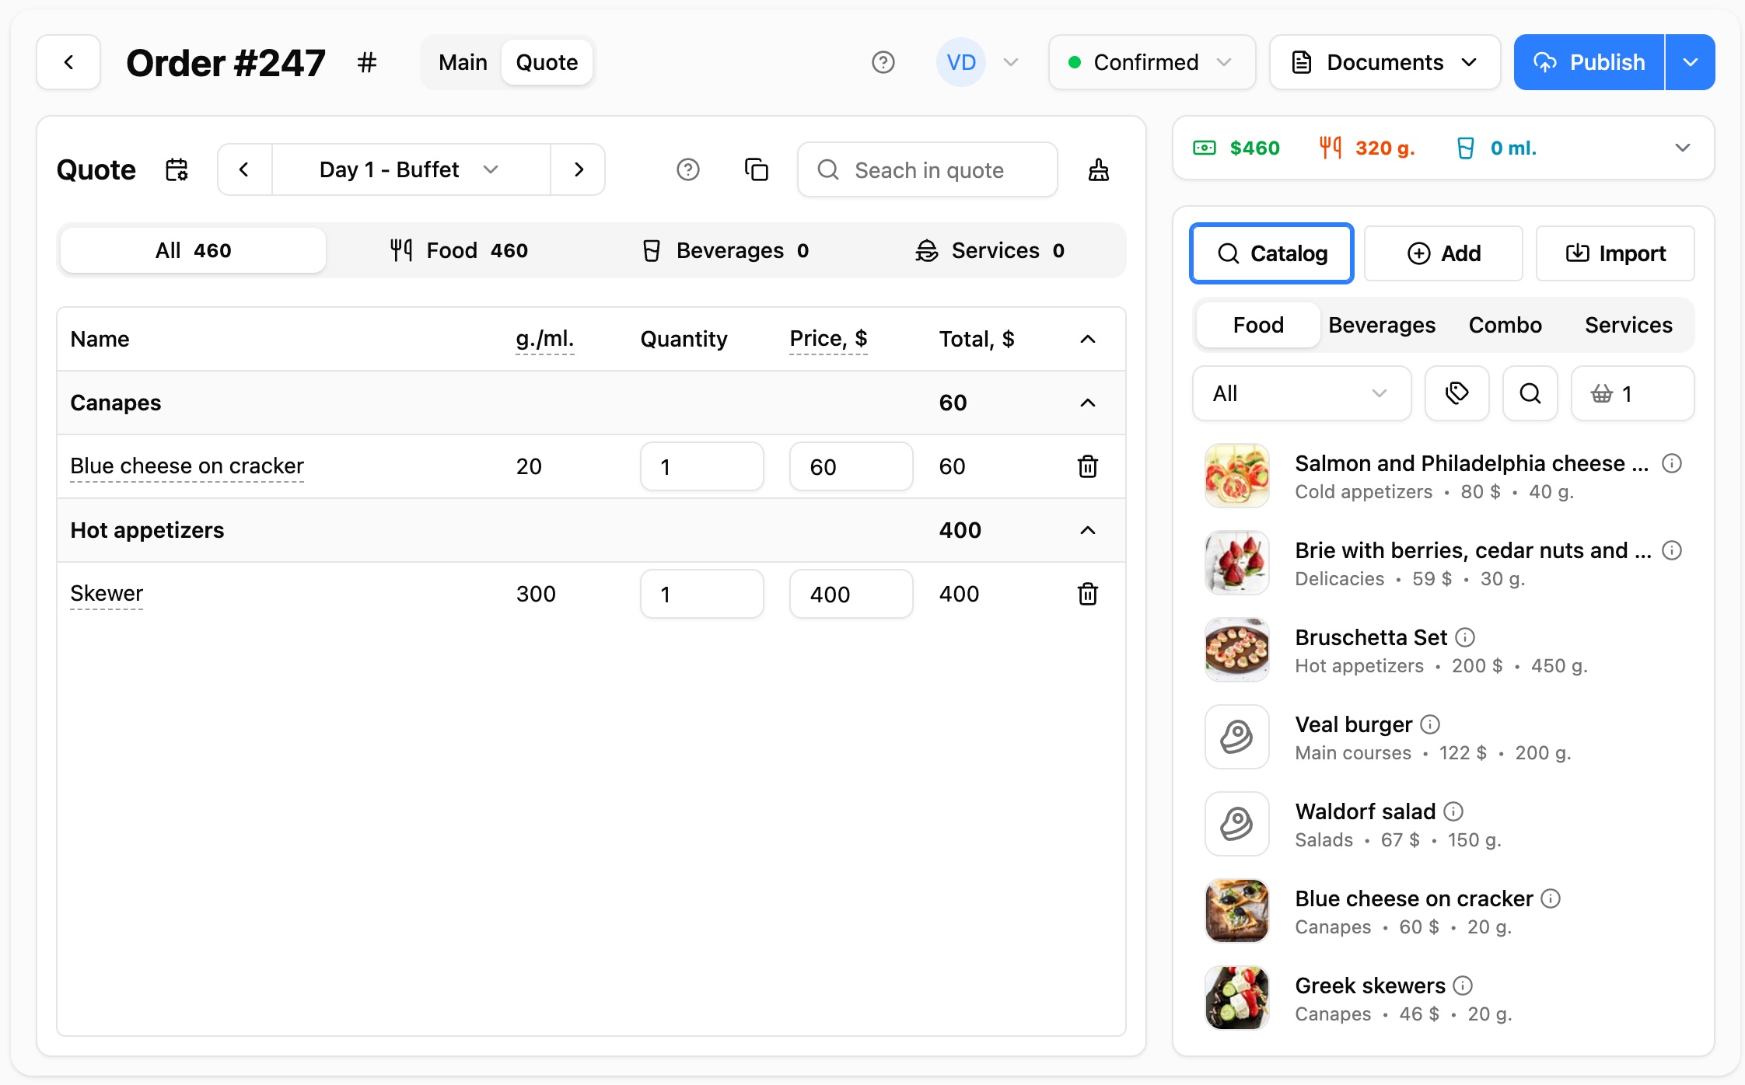Select the Services 0 filter tab
Image resolution: width=1745 pixels, height=1085 pixels.
[x=990, y=250]
